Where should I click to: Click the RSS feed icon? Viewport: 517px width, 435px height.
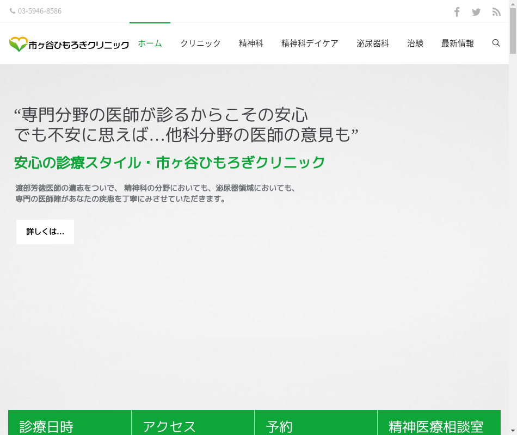pyautogui.click(x=496, y=11)
